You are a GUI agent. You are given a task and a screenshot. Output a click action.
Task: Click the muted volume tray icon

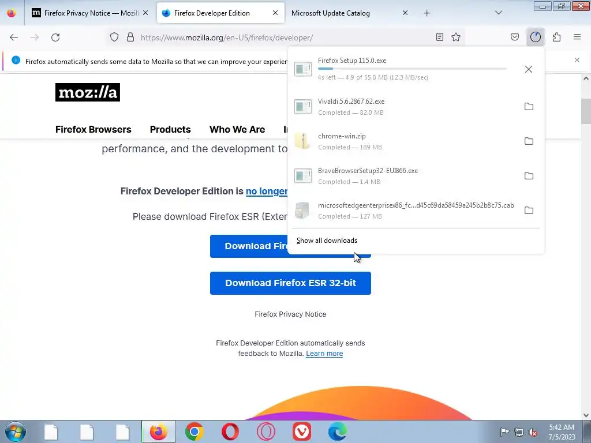[x=533, y=432]
